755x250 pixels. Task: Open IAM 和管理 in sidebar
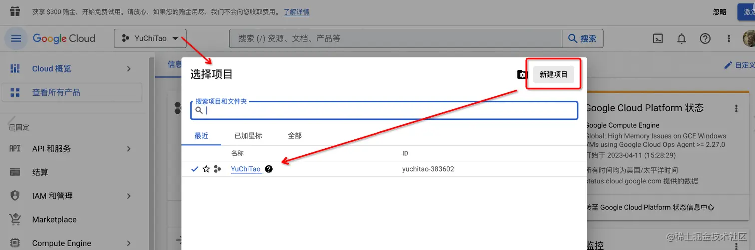coord(53,196)
